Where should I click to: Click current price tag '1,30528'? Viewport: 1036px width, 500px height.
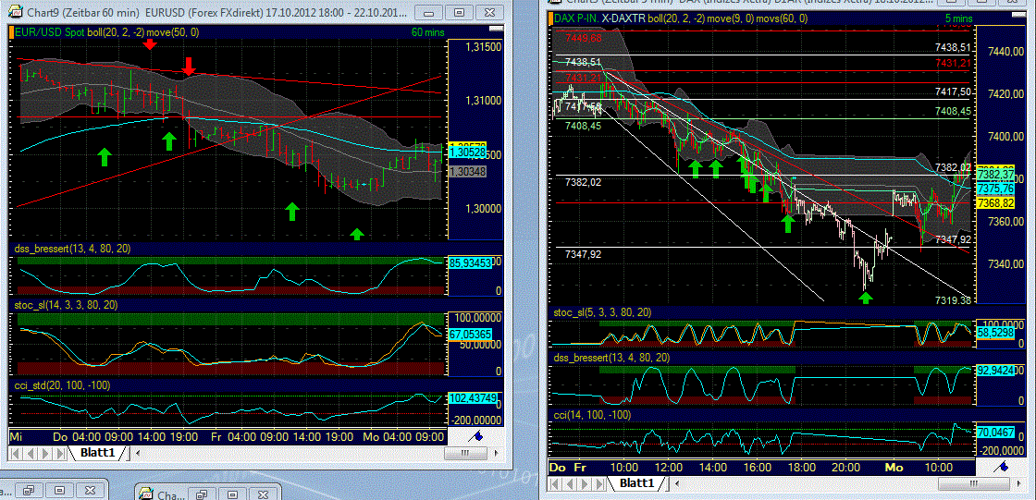(x=466, y=152)
